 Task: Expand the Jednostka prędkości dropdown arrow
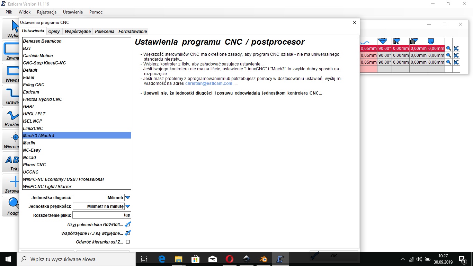128,206
